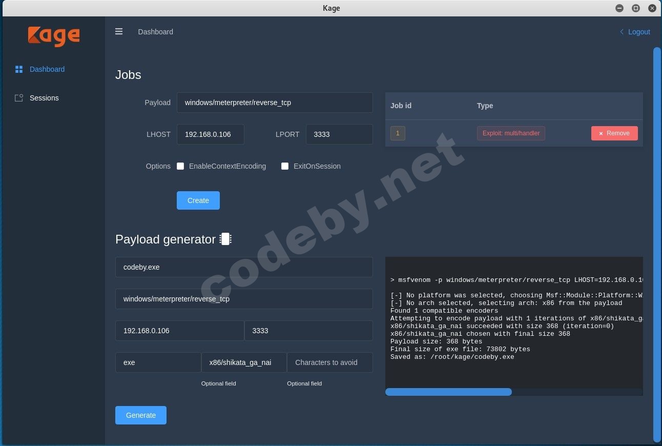
Task: Enable the EnableContextEncoding checkbox
Action: [180, 166]
